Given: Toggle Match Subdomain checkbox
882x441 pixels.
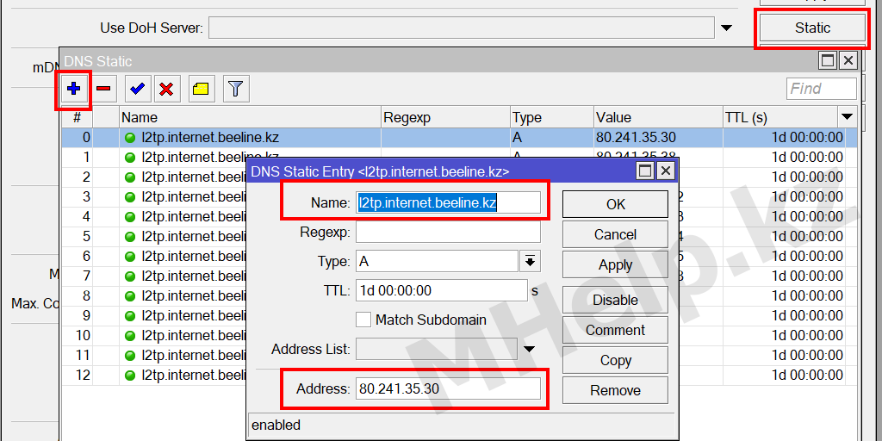Looking at the screenshot, I should tap(363, 320).
